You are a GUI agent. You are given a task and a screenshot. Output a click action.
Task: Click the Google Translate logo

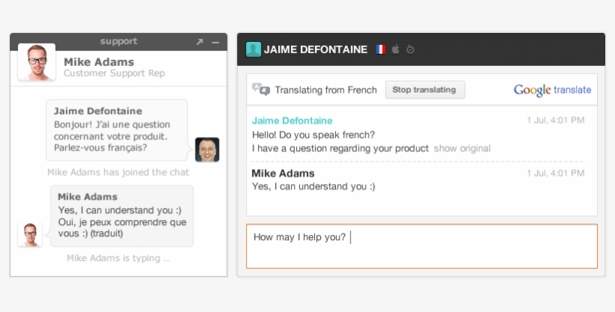coord(552,90)
